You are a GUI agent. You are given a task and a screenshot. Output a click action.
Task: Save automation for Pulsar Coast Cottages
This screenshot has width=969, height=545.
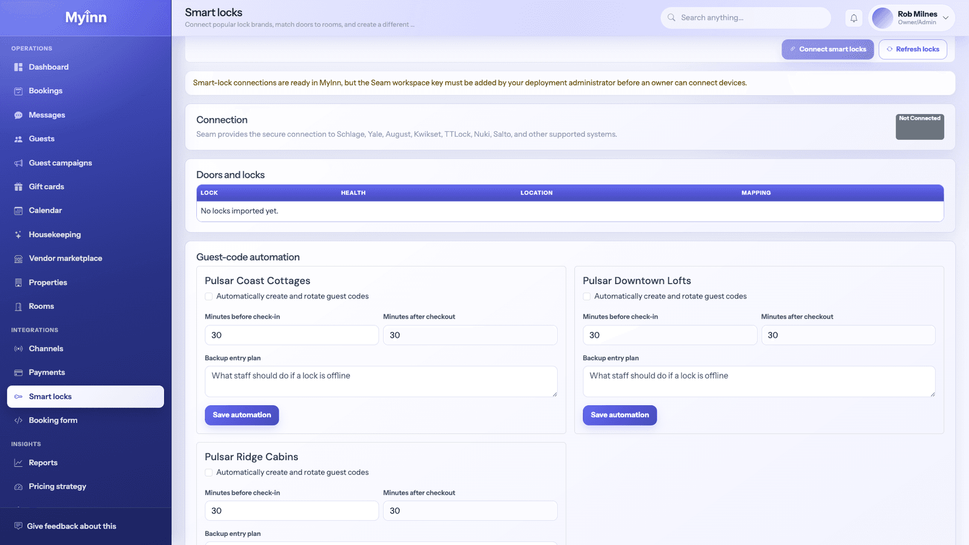[x=242, y=415]
